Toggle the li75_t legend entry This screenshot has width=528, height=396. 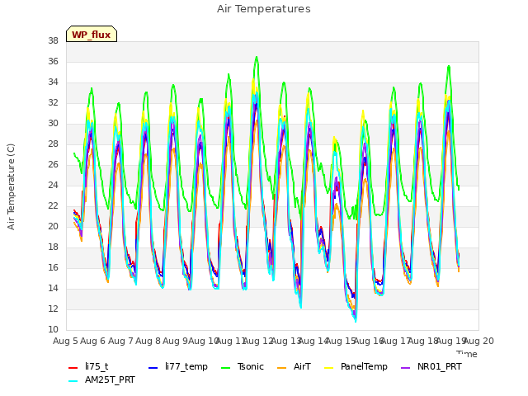[88, 366]
